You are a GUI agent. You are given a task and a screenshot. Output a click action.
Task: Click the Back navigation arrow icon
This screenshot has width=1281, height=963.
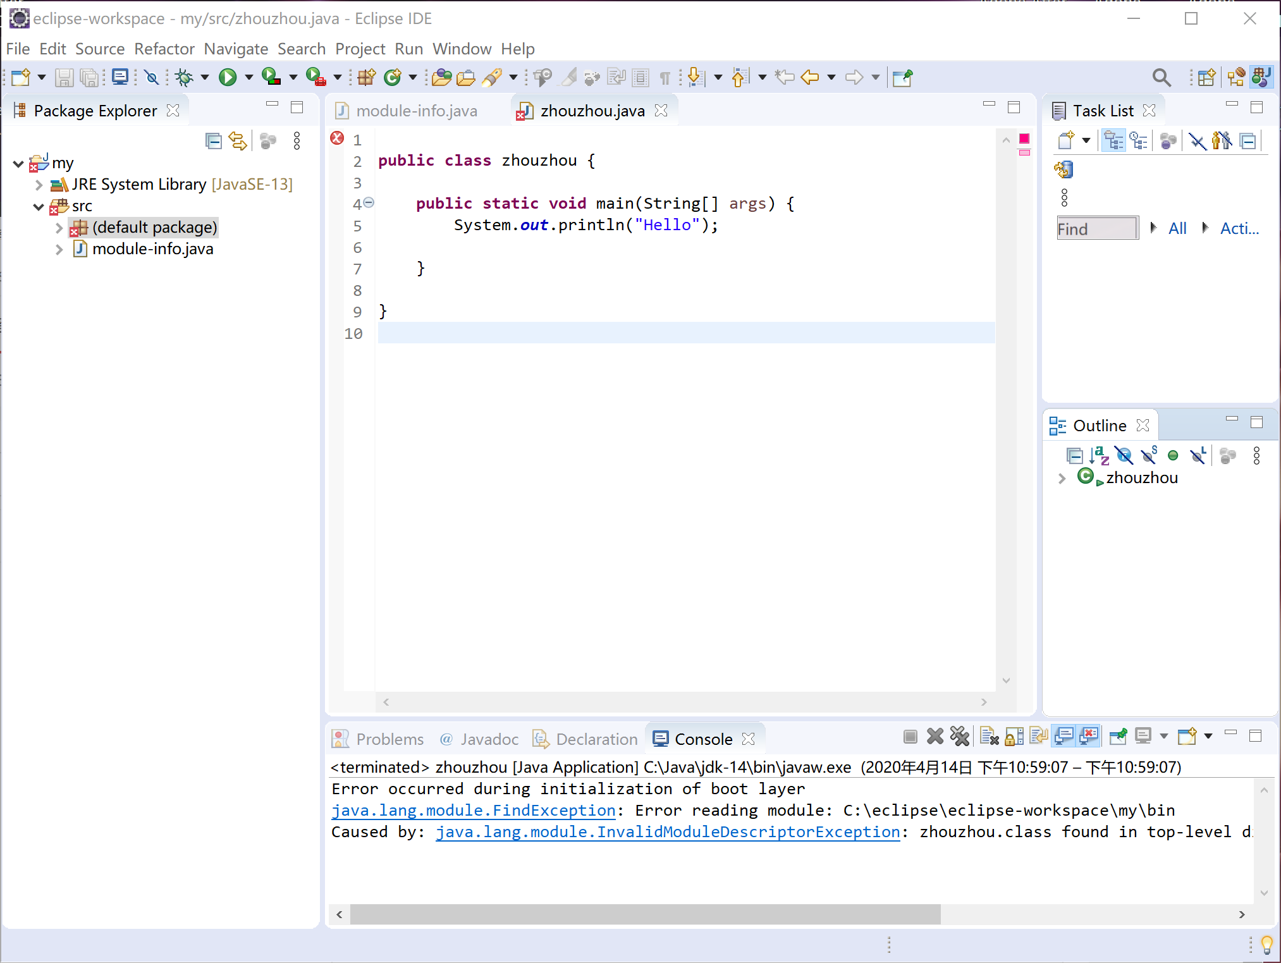click(809, 77)
